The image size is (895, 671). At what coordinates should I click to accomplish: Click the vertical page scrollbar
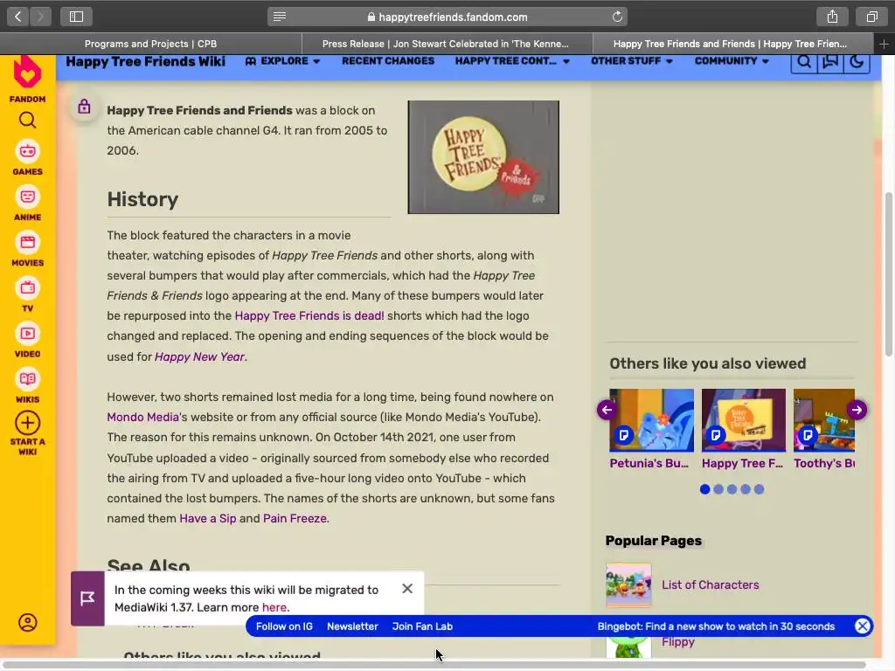tap(888, 273)
